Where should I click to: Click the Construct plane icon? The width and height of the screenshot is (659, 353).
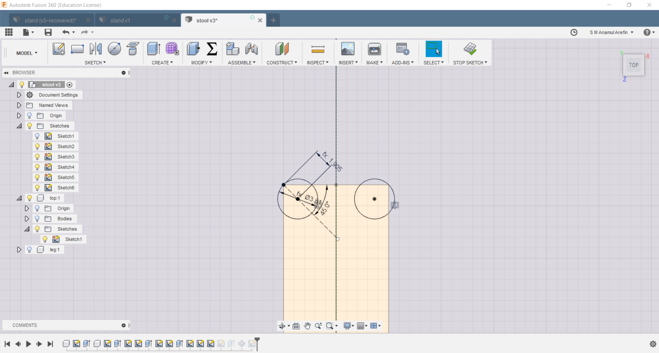pyautogui.click(x=282, y=49)
